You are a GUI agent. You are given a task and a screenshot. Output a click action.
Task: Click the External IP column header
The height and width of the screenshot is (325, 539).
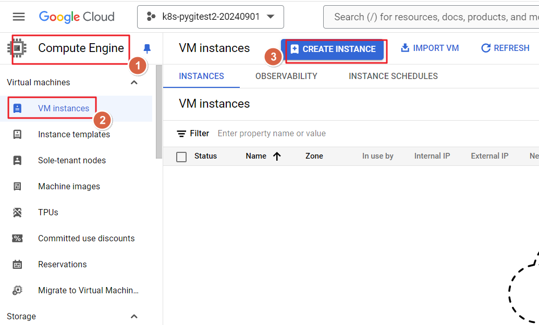(x=489, y=156)
